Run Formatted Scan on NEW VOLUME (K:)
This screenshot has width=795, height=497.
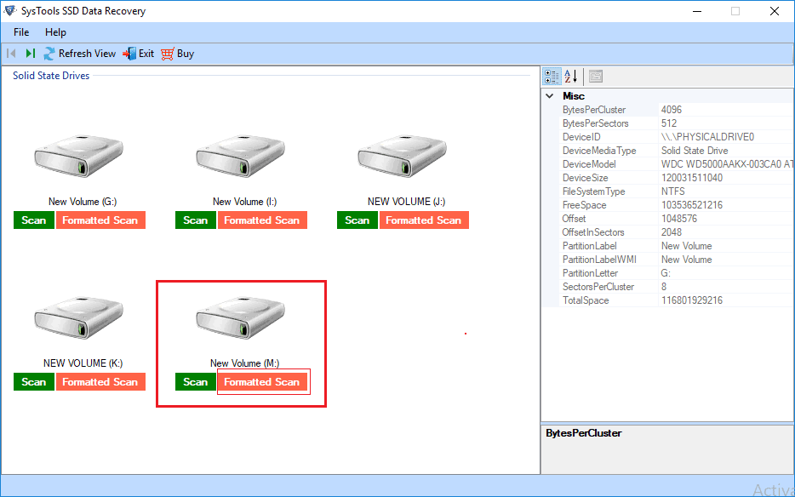(x=100, y=382)
